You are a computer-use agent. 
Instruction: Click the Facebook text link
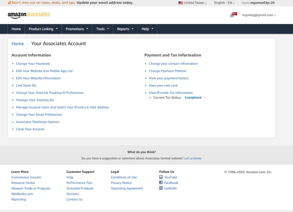click(x=171, y=183)
